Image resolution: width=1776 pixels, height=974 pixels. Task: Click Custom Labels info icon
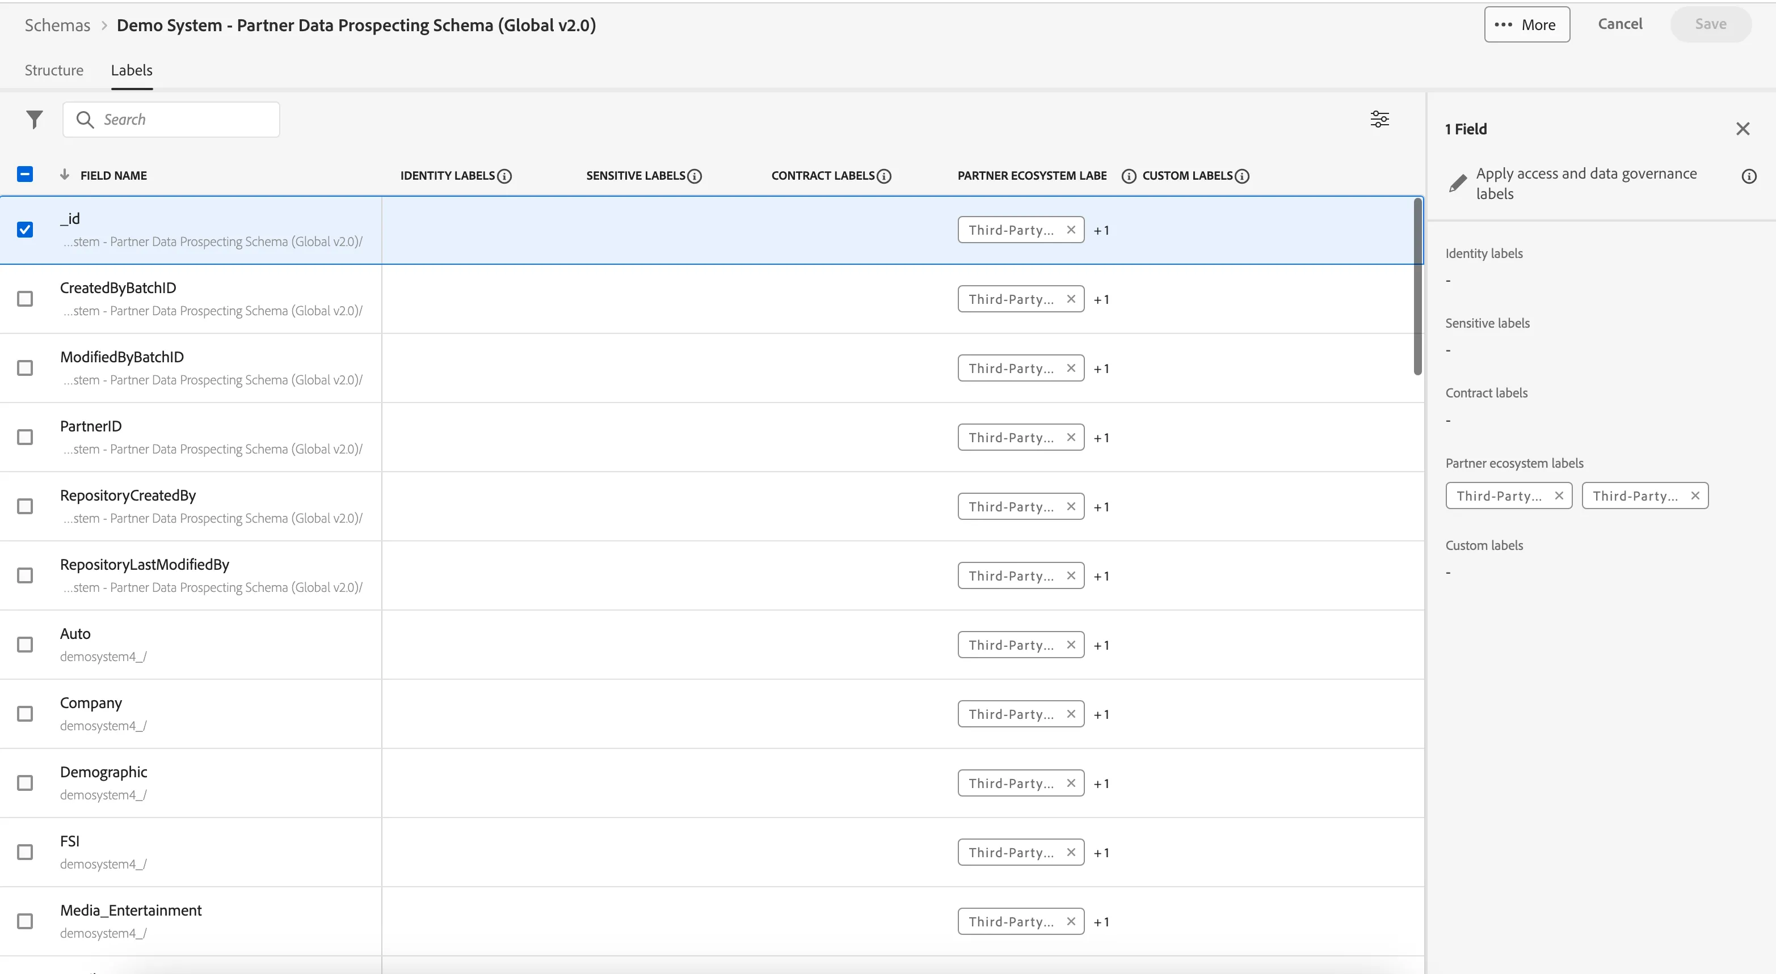[x=1241, y=176]
